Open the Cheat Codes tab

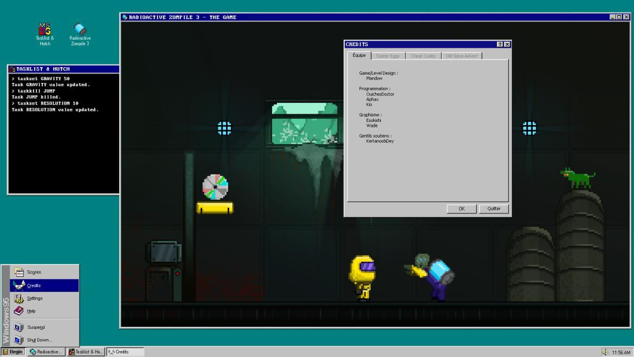(x=423, y=56)
